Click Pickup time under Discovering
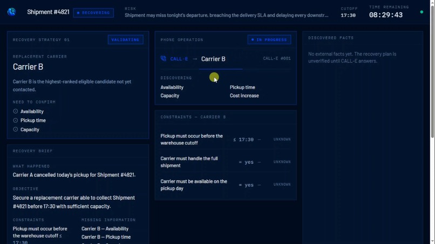 point(242,87)
